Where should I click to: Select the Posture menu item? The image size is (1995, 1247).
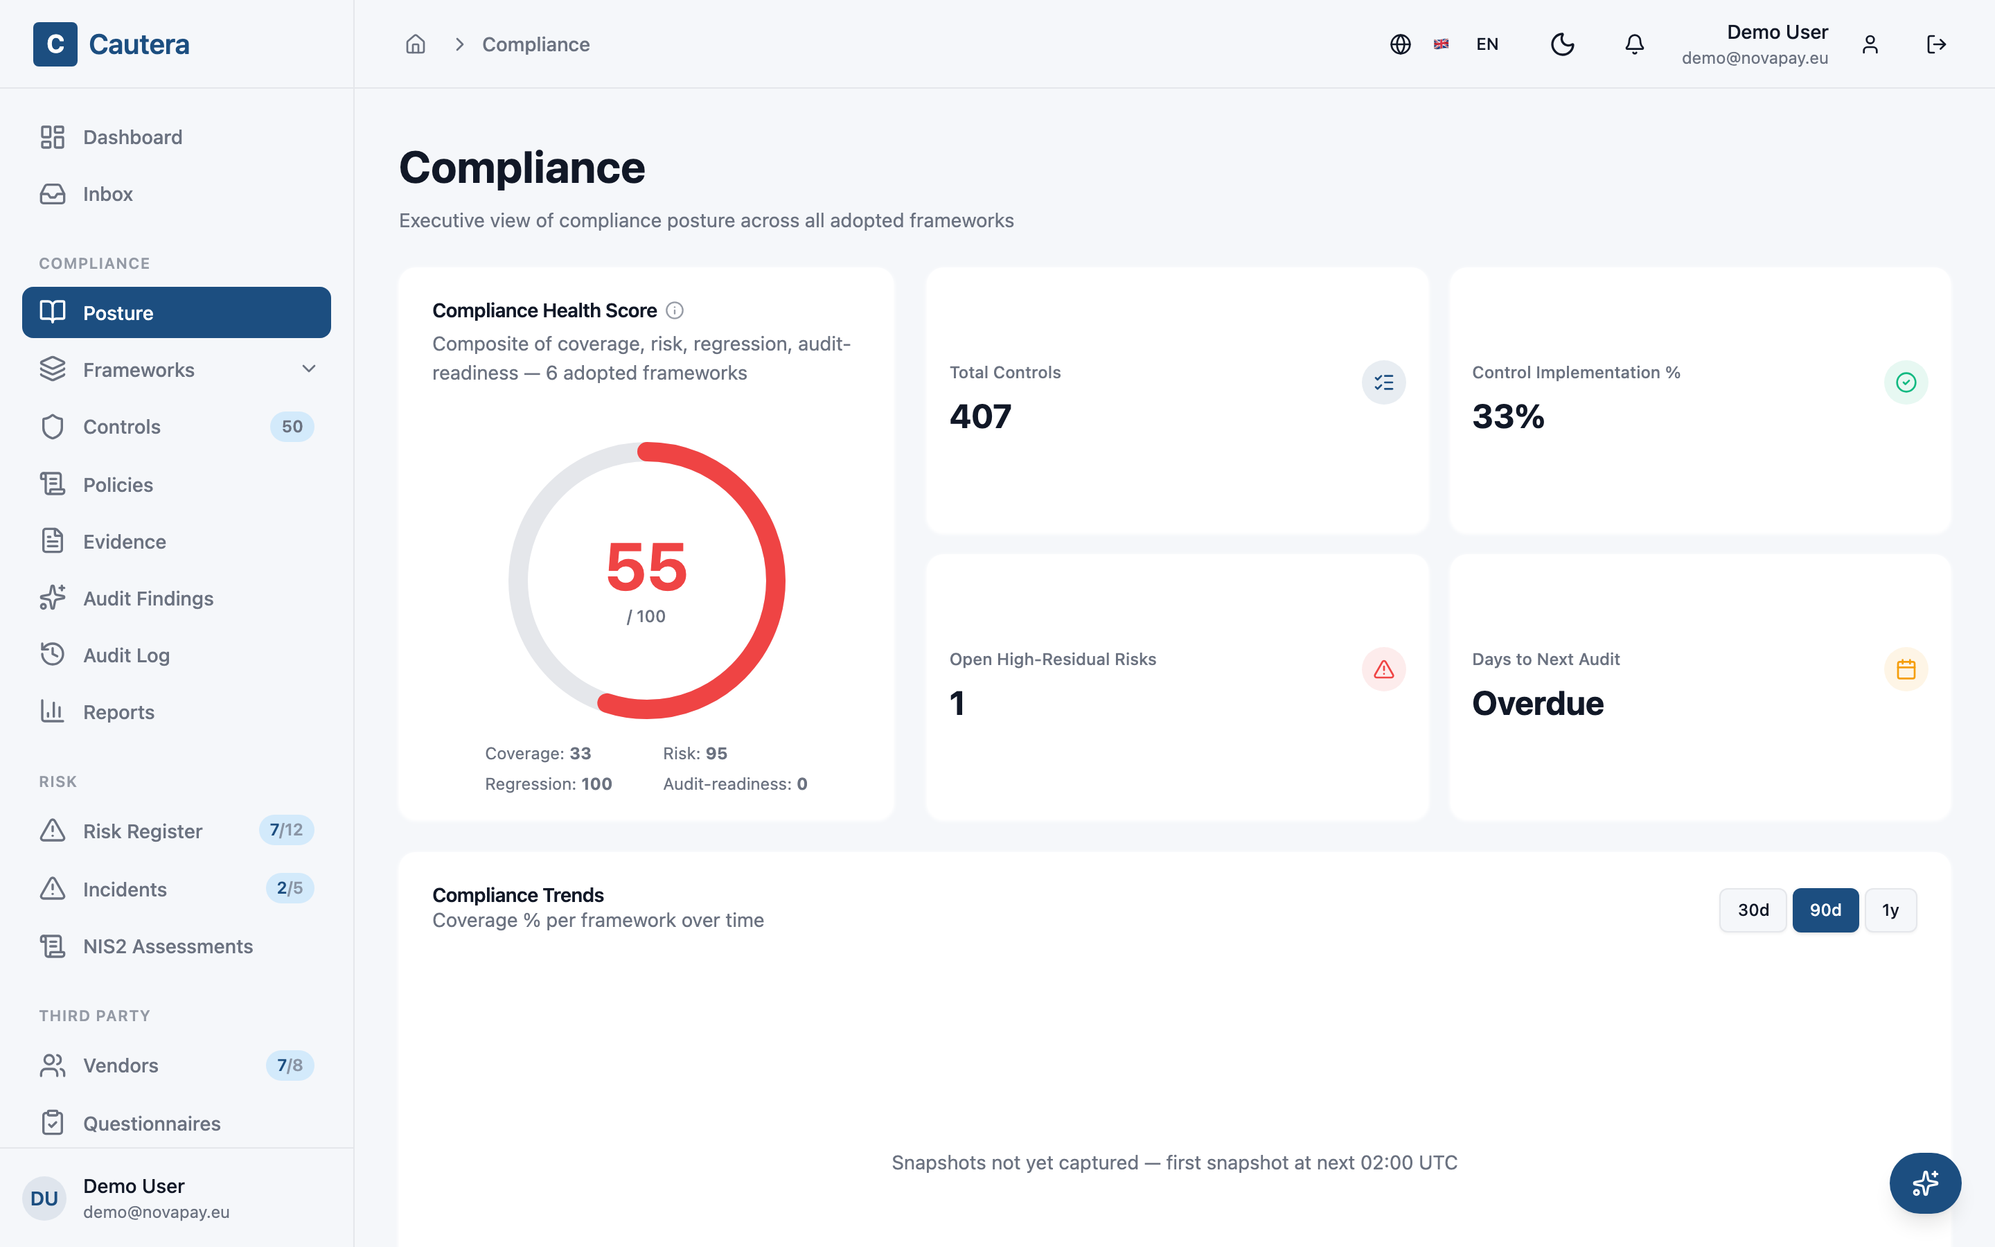pyautogui.click(x=177, y=312)
